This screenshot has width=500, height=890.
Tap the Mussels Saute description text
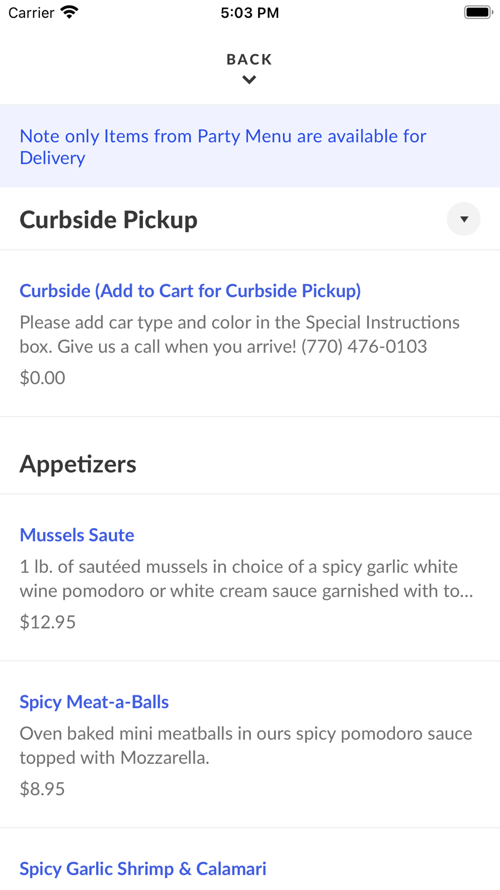(246, 579)
